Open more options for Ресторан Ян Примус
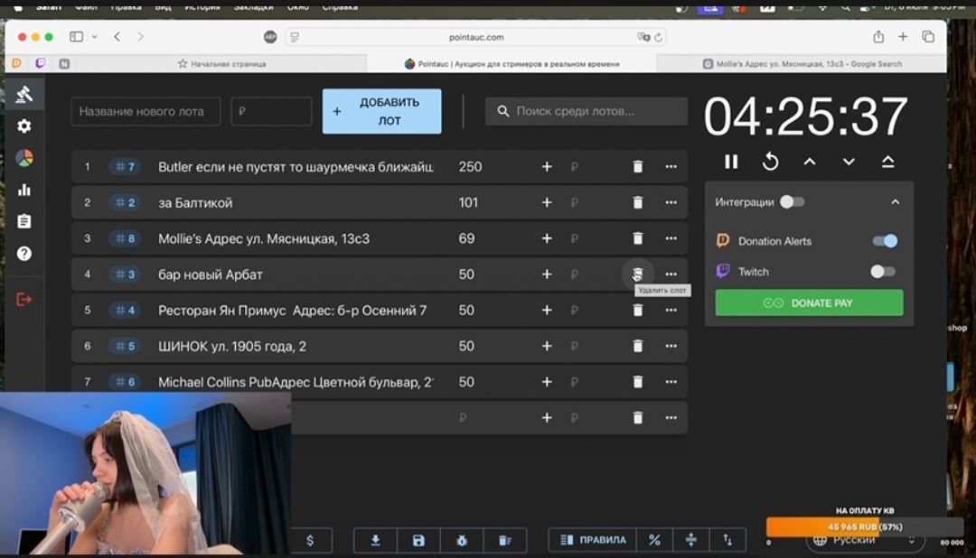 pos(671,310)
